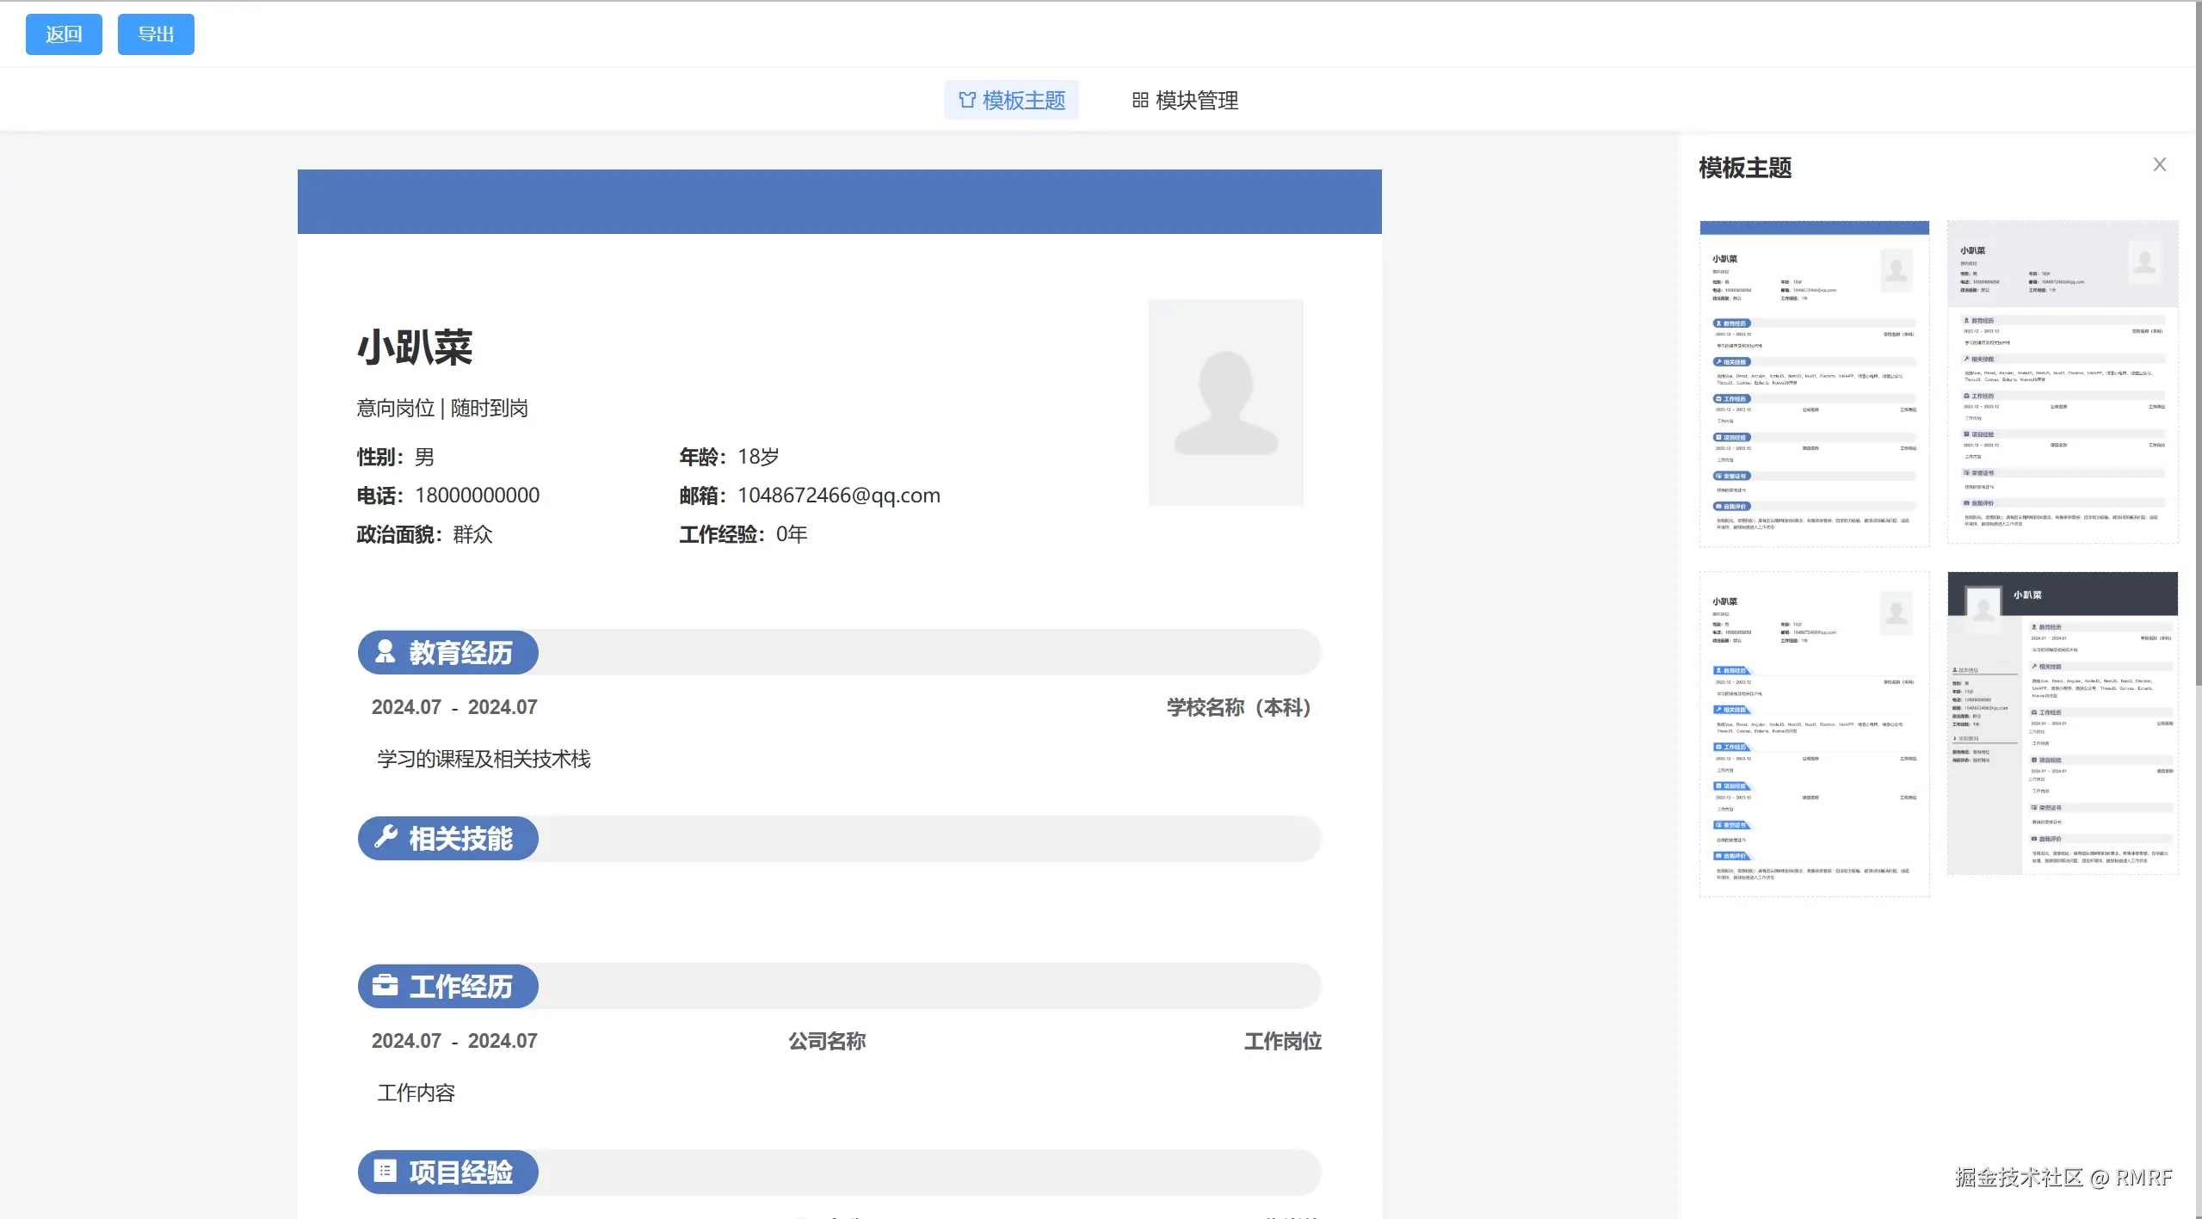This screenshot has width=2202, height=1219.
Task: Close the 模板主题 side panel
Action: [2159, 164]
